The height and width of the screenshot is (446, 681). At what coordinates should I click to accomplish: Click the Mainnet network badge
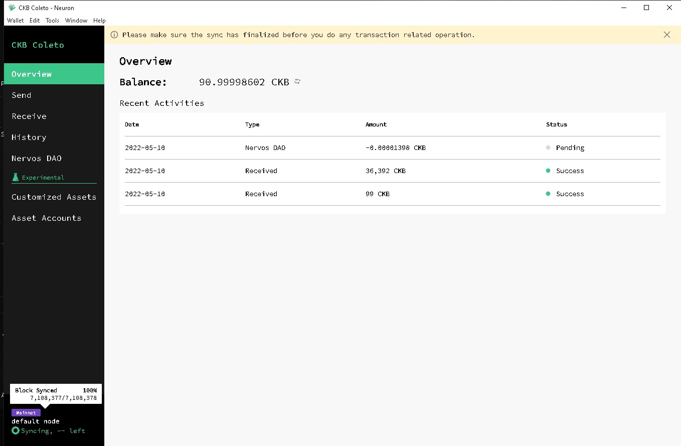pyautogui.click(x=26, y=412)
